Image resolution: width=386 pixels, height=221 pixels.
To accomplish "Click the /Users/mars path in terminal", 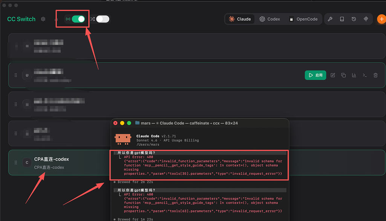I will tap(148, 145).
